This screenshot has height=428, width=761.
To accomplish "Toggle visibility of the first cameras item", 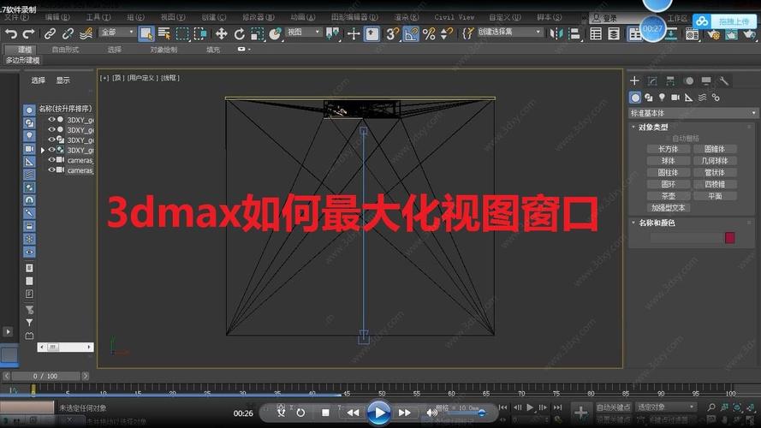I will click(51, 160).
